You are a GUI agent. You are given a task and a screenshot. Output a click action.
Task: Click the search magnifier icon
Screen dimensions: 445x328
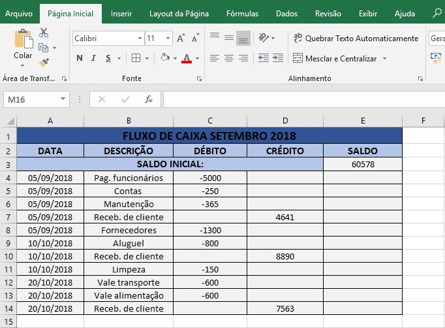point(437,13)
